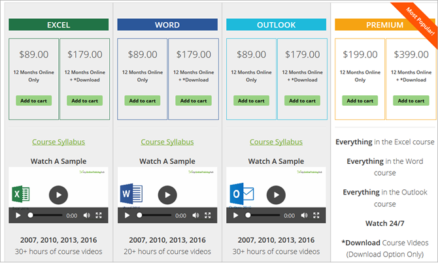The image size is (438, 263).
Task: Add the $89.00 Excel online-only plan to cart
Action: click(33, 101)
